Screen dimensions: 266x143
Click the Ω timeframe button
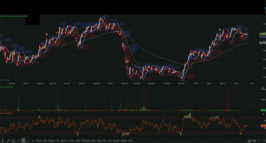[x=19, y=141]
